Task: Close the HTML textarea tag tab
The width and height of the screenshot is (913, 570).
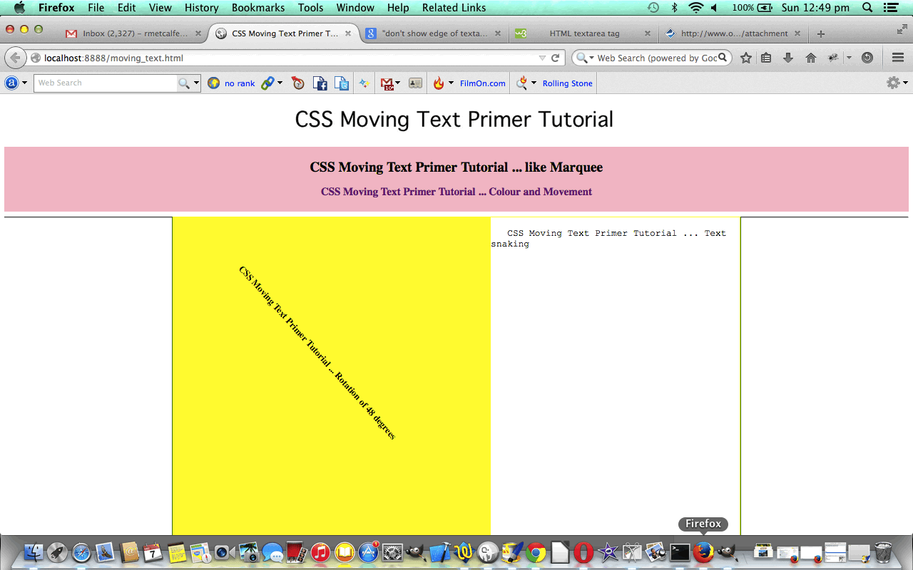Action: click(647, 33)
